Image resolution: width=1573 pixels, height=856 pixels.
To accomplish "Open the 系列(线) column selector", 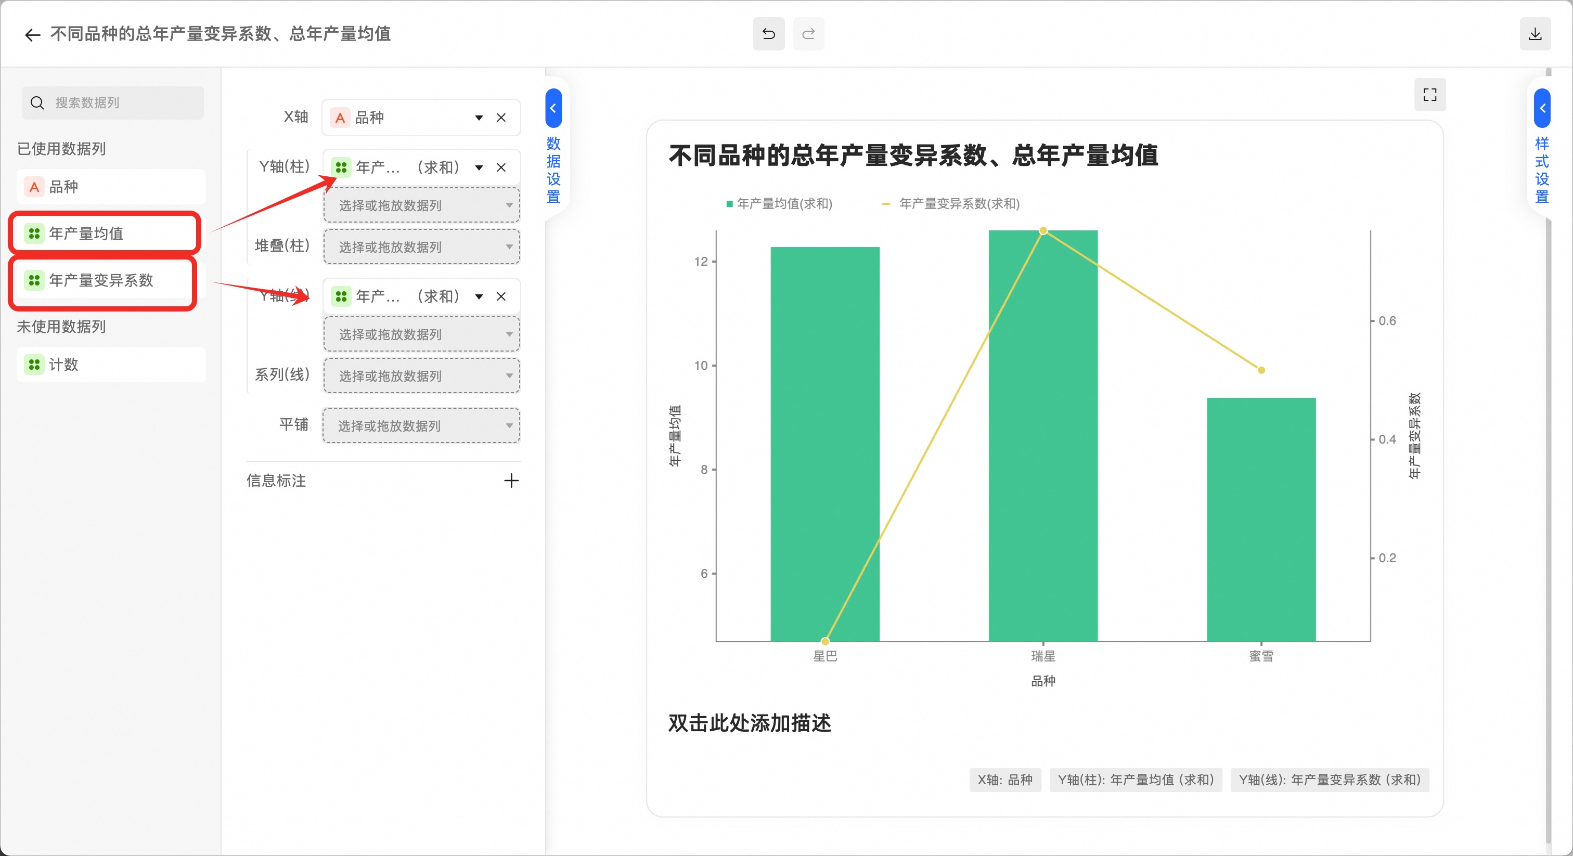I will point(421,376).
